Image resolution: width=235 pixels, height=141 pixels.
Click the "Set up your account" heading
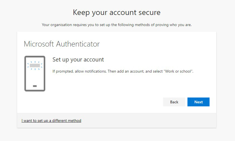tap(78, 60)
